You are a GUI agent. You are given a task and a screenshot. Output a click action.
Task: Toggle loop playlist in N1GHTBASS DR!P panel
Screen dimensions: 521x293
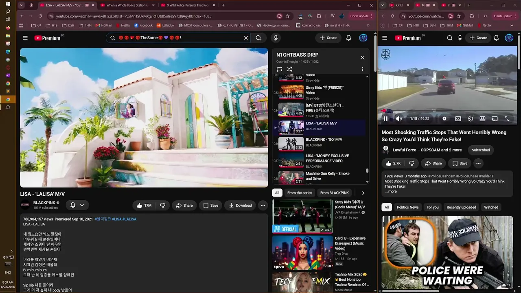279,69
